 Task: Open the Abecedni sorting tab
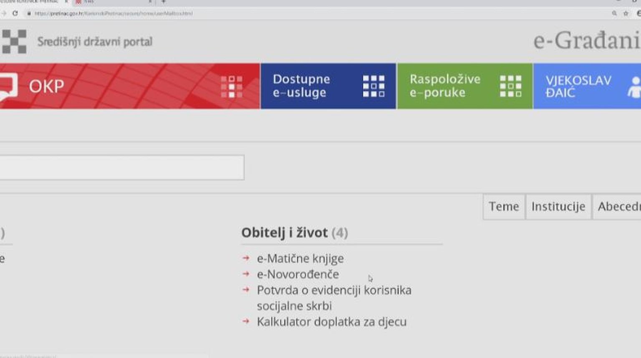coord(618,206)
